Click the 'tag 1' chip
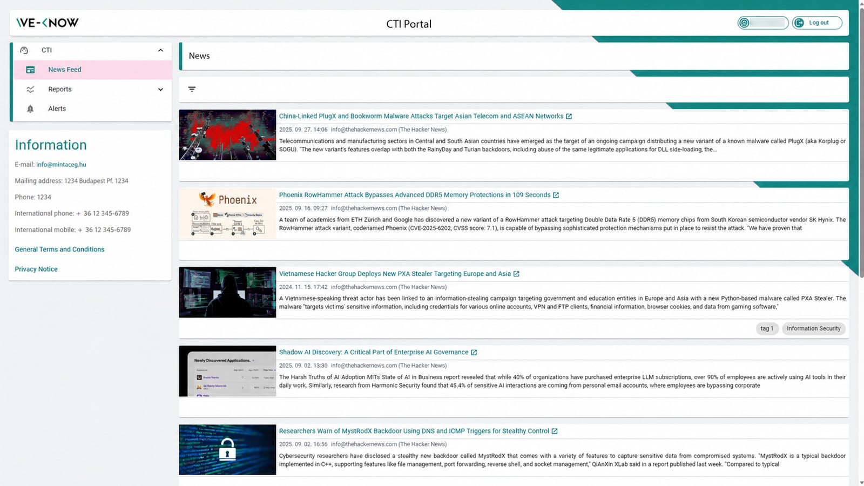This screenshot has height=486, width=864. (767, 328)
